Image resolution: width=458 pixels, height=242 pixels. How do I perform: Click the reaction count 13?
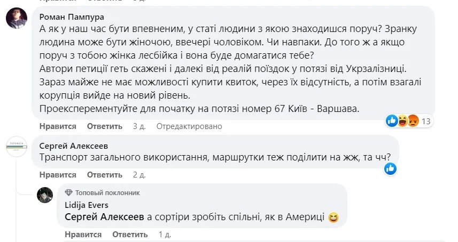coord(426,122)
